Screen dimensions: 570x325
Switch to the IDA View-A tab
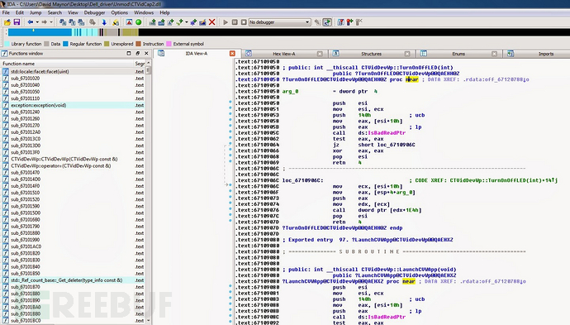click(x=197, y=54)
